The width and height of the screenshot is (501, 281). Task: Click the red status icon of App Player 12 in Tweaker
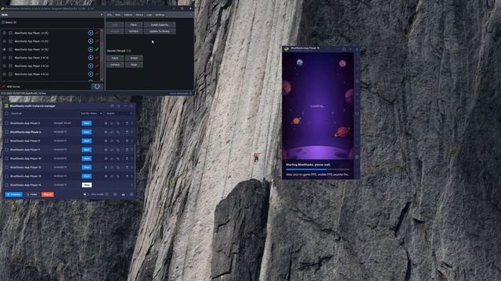97,33
